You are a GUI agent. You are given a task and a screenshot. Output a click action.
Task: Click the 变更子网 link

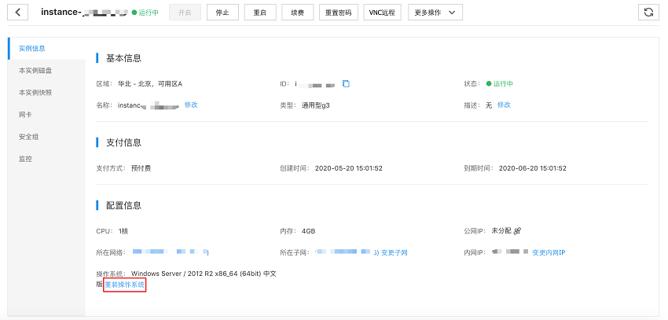[x=394, y=252]
